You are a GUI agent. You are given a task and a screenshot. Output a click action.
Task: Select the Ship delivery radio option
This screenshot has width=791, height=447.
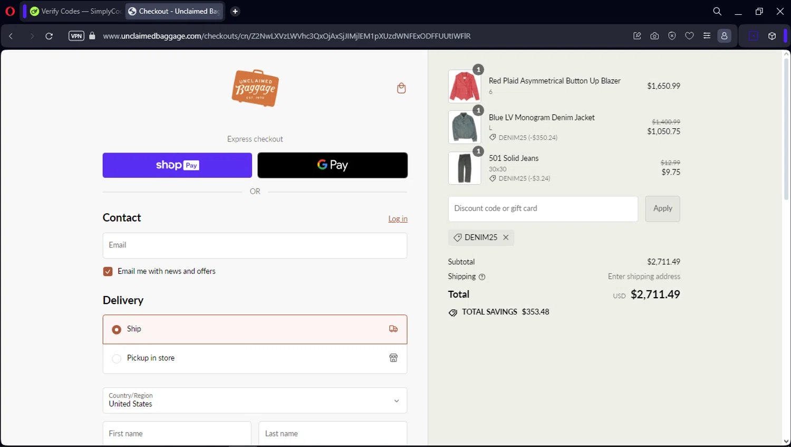117,329
